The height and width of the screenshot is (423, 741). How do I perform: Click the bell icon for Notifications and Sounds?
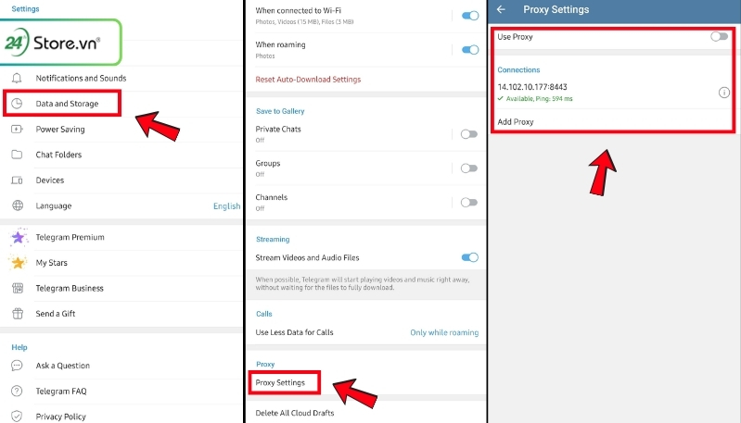17,78
